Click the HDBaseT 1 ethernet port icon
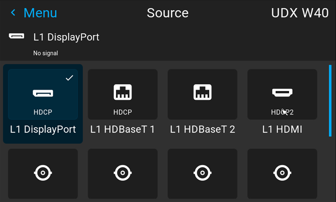336x202 pixels. point(123,92)
